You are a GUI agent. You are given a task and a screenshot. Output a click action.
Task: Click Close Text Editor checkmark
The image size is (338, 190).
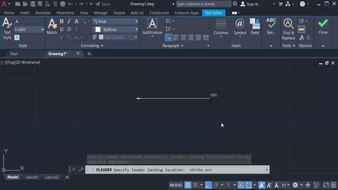click(323, 26)
